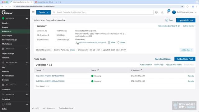Collapse the Databases sidebar section chevron
This screenshot has width=199, height=112.
click(x=27, y=85)
